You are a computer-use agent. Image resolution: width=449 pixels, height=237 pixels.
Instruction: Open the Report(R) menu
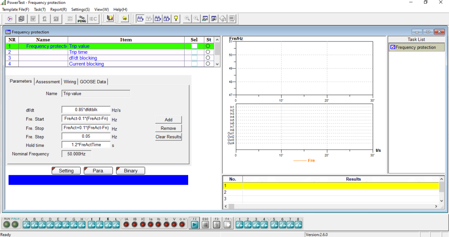(58, 9)
